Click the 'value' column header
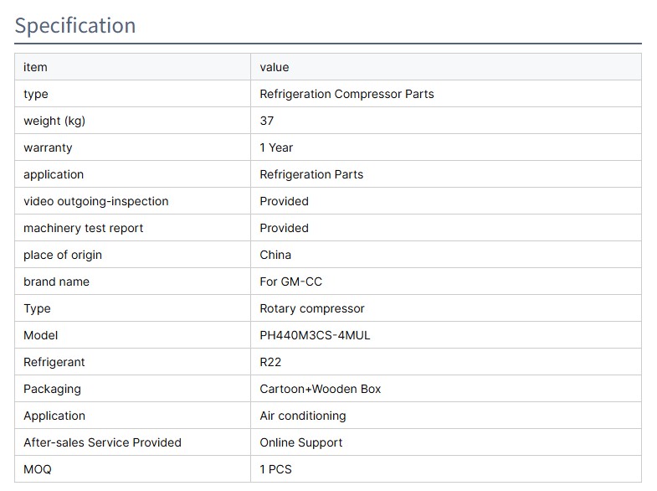 pos(274,67)
